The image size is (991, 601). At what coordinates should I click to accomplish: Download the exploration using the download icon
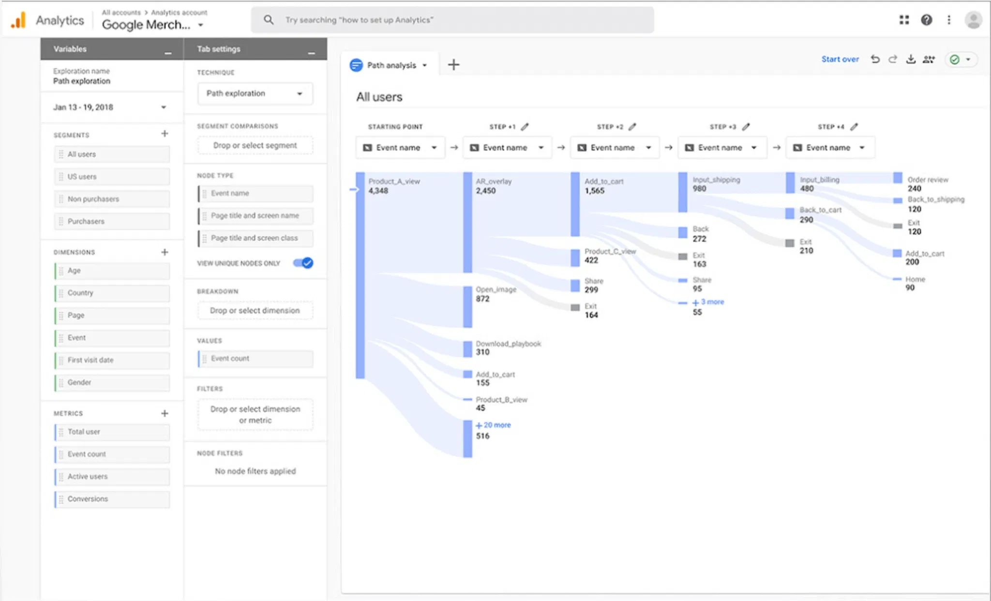click(x=911, y=59)
